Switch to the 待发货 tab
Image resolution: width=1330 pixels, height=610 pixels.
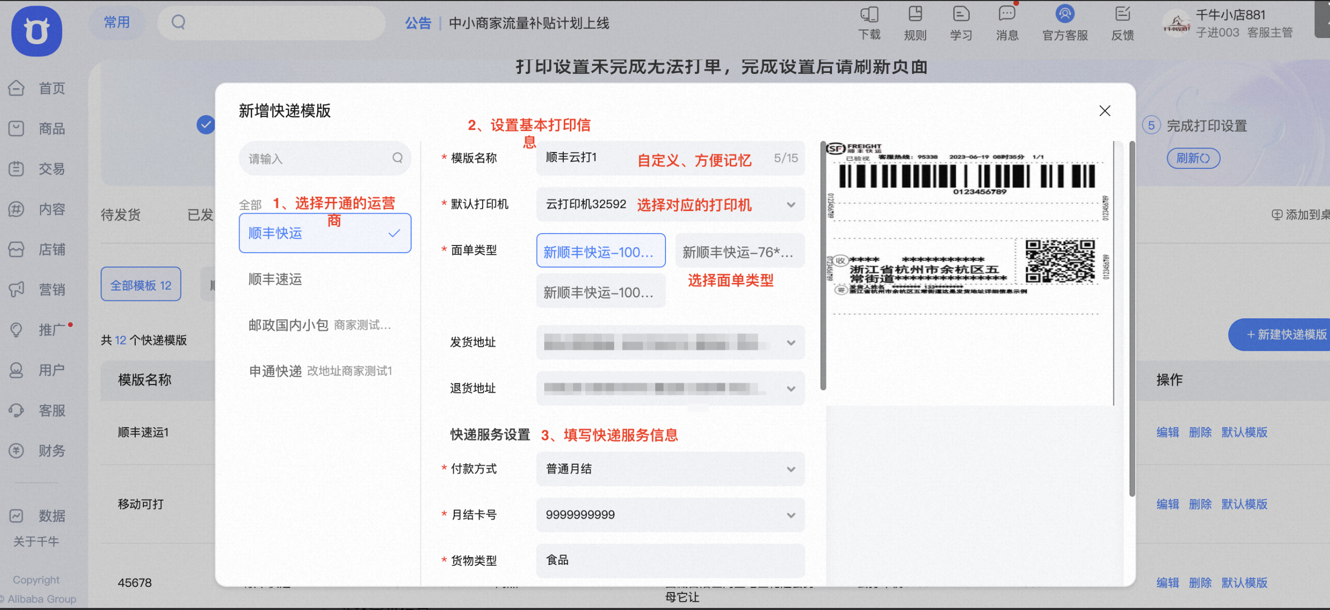[x=120, y=214]
